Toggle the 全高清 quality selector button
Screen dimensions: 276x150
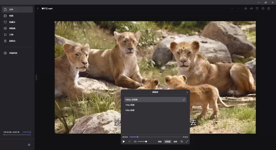coord(168,141)
